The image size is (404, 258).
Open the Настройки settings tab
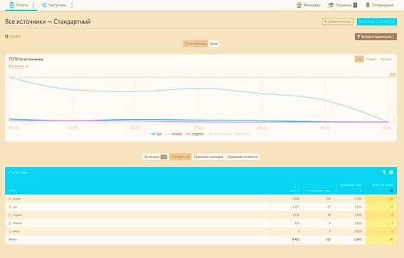(54, 5)
